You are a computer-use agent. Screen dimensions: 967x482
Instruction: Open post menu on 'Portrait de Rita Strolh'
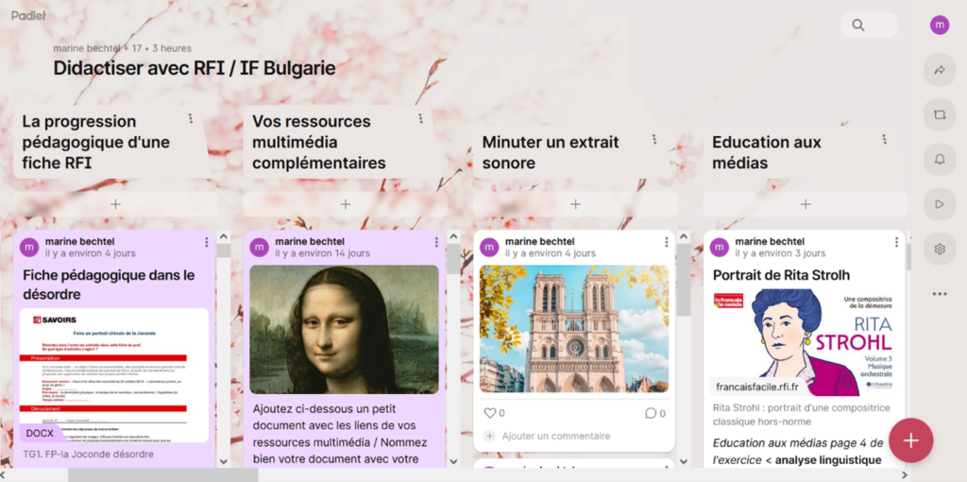point(896,242)
